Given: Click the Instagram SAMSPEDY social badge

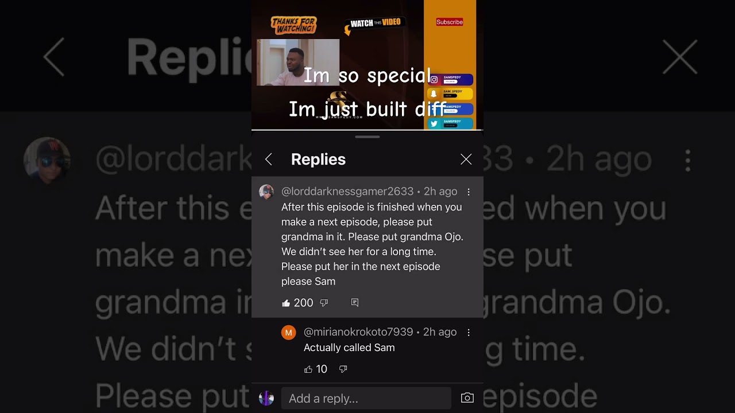Looking at the screenshot, I should click(x=451, y=80).
